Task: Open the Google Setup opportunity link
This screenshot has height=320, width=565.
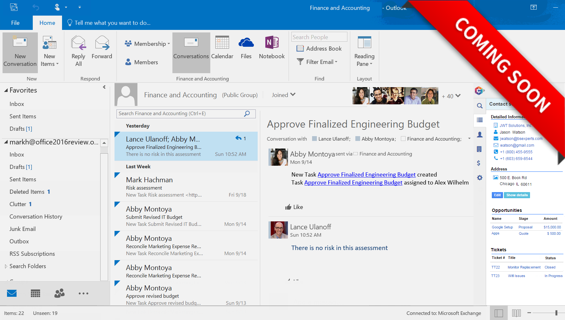Action: tap(502, 227)
